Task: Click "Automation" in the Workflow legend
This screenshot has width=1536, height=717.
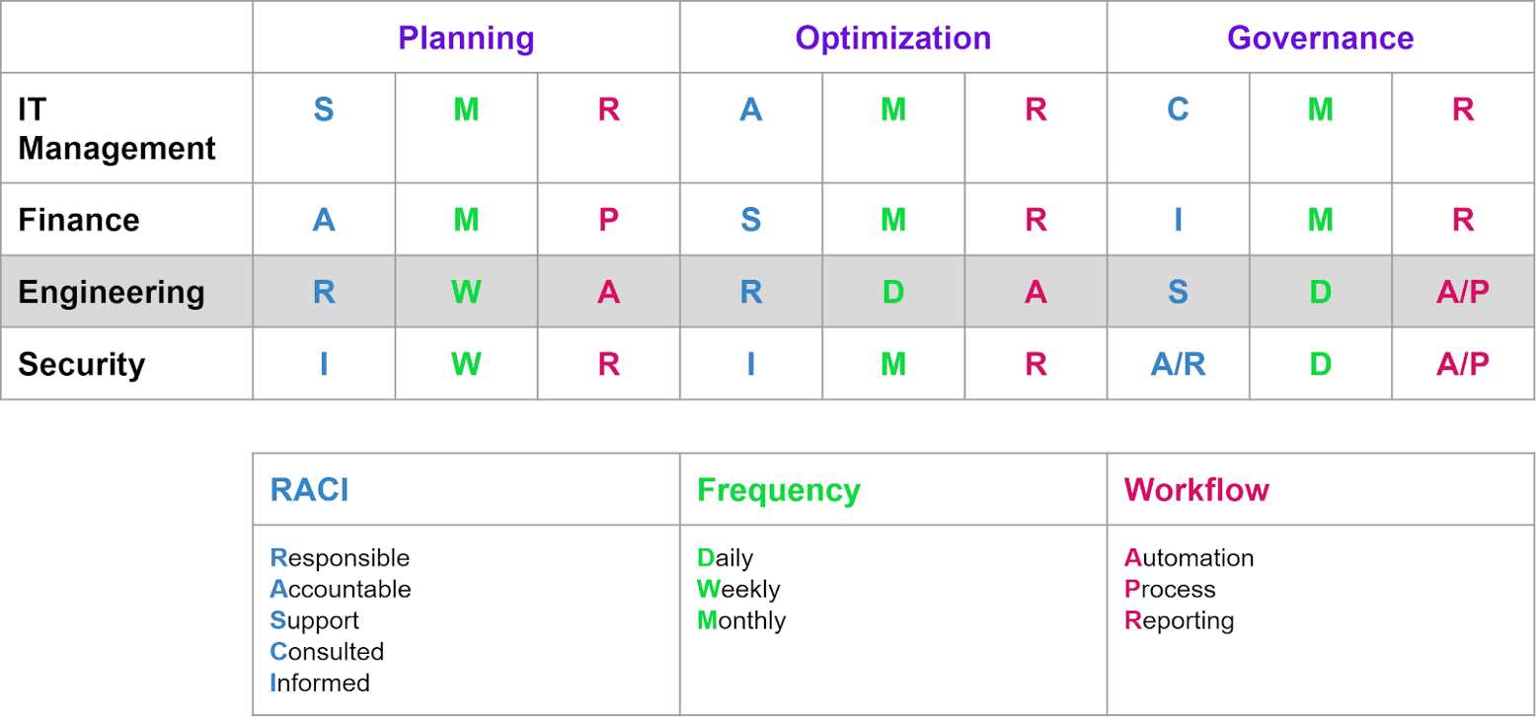Action: 1189,558
